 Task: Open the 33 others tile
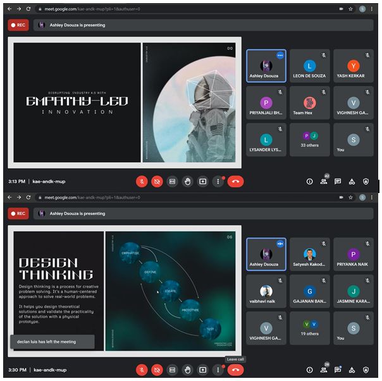pyautogui.click(x=310, y=140)
